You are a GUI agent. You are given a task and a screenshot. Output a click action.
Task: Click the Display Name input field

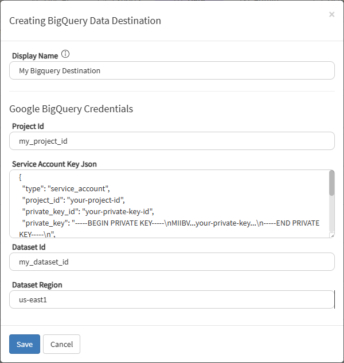pos(172,70)
